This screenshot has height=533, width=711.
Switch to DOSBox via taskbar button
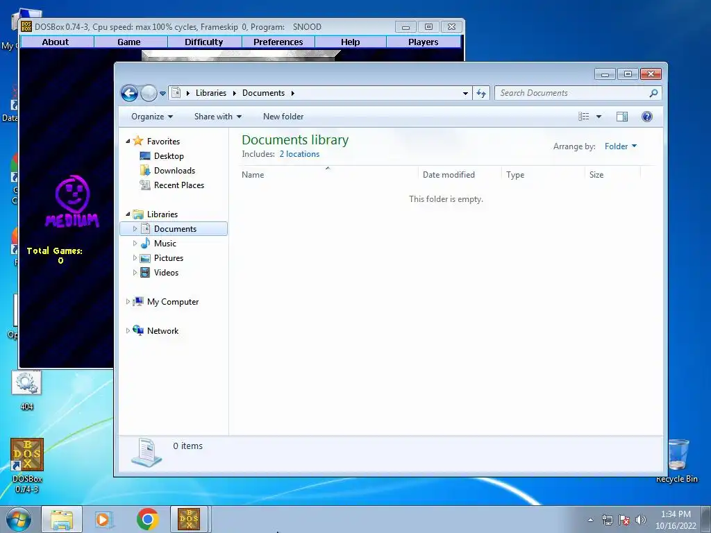189,519
